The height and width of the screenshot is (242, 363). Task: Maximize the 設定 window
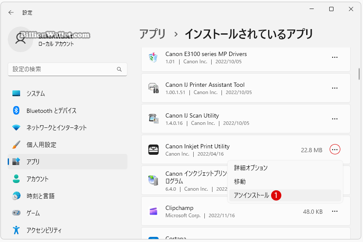[x=331, y=9]
